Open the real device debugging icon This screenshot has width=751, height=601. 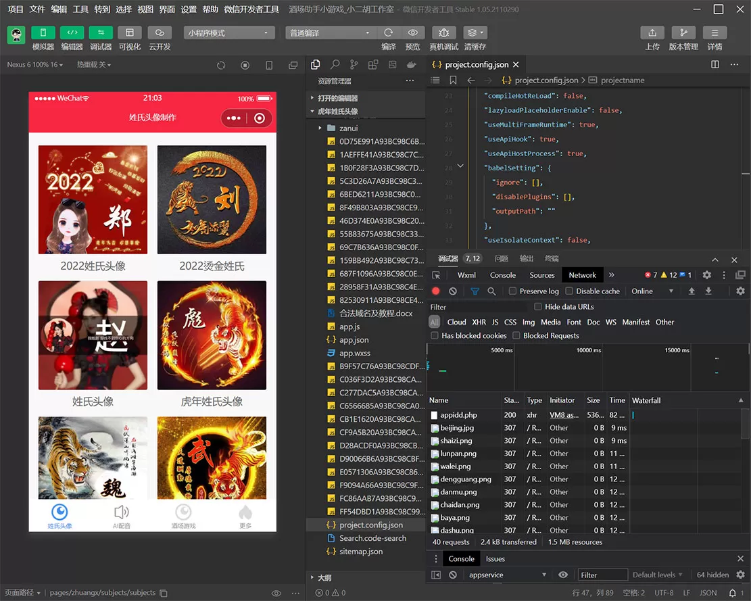point(443,32)
